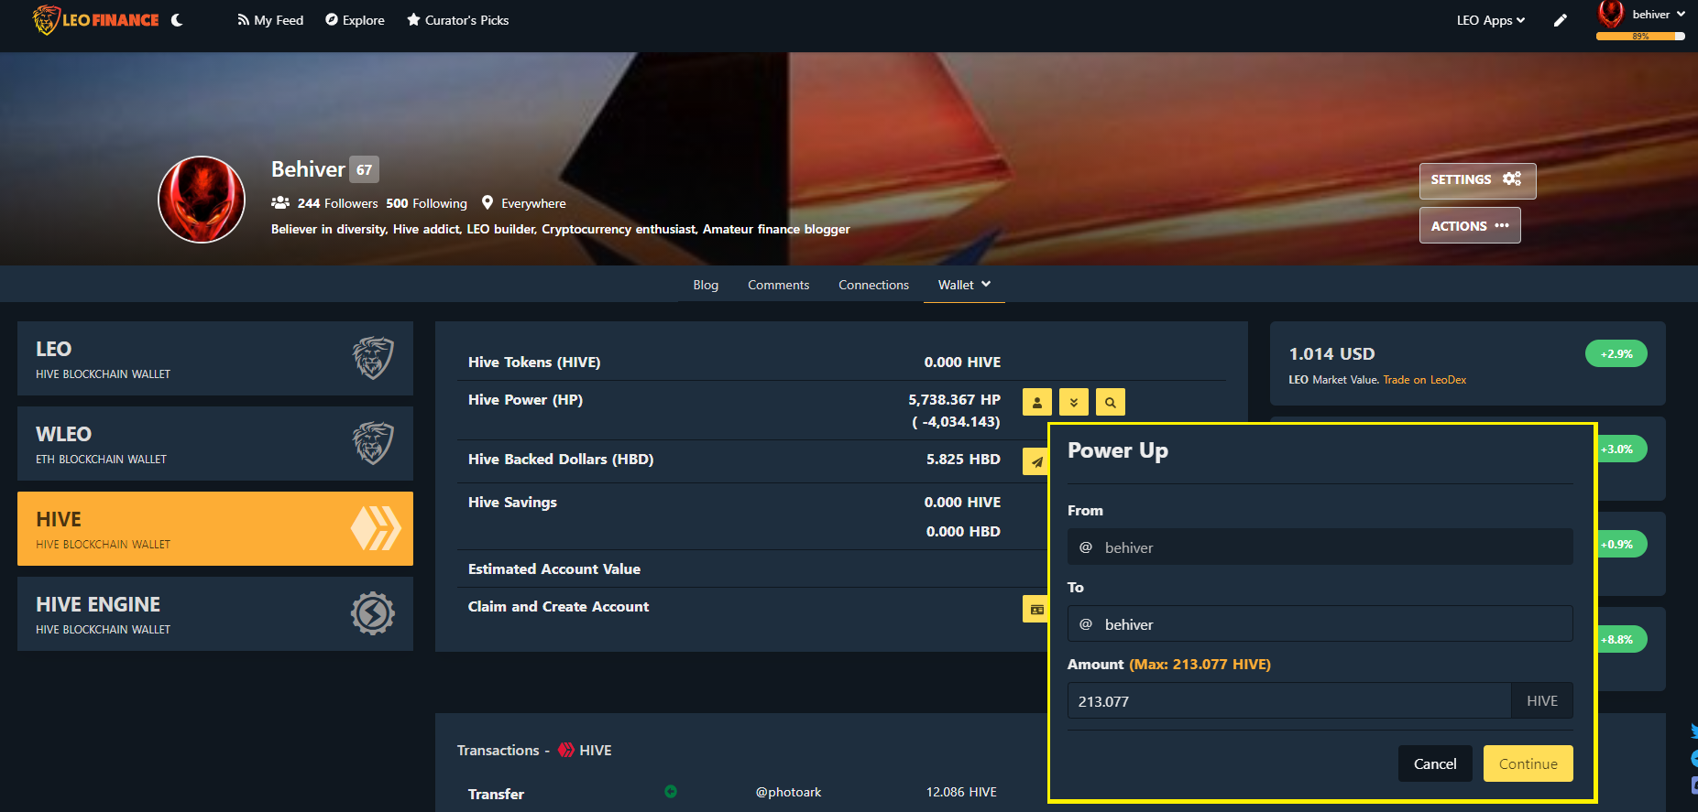Select the LEO Hive blockchain wallet
Image resolution: width=1698 pixels, height=812 pixels.
[215, 359]
